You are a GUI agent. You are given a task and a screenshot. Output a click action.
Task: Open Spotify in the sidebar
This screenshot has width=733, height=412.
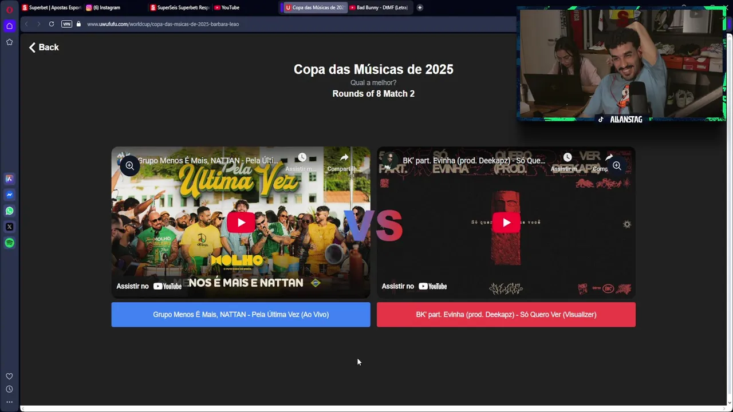click(9, 243)
